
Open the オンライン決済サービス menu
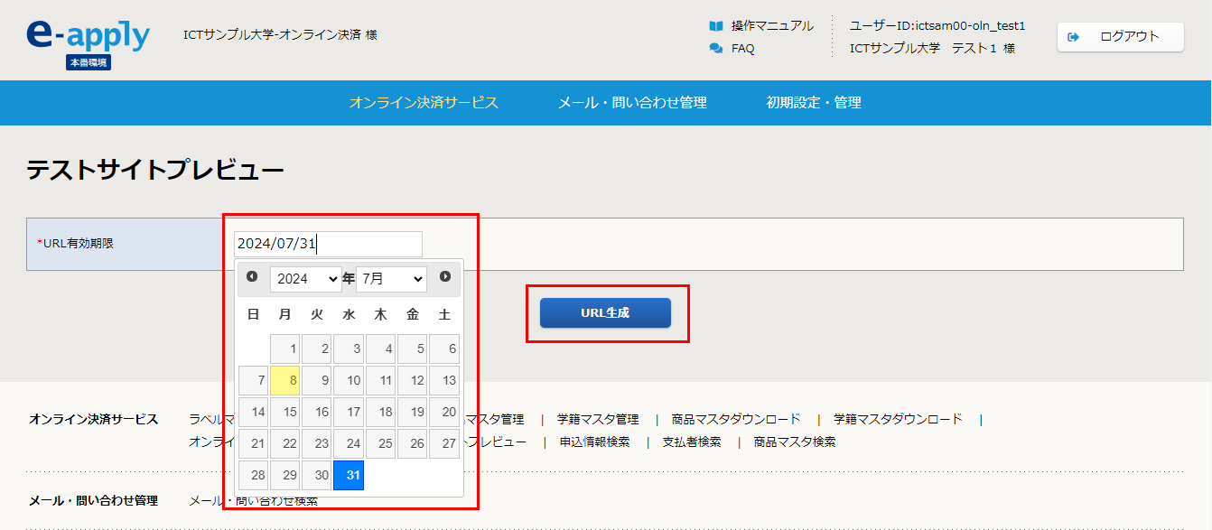click(x=424, y=103)
